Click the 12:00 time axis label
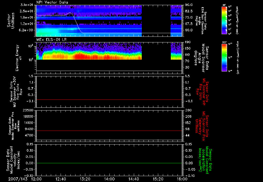 (36, 179)
